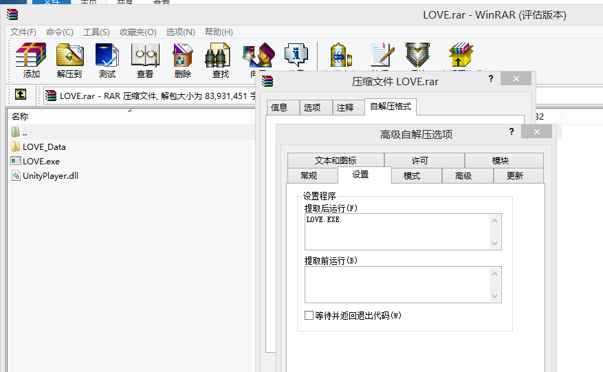Click the Comment notepad-and-pen icon

pos(382,56)
